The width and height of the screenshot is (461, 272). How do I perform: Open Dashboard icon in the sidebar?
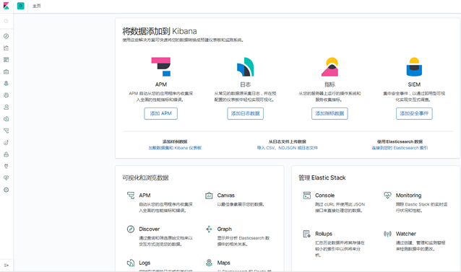7,60
